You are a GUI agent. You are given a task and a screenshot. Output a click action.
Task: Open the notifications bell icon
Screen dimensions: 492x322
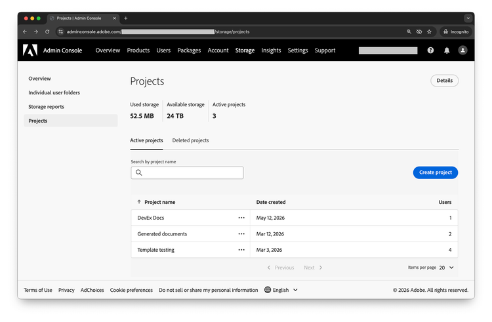pyautogui.click(x=447, y=50)
